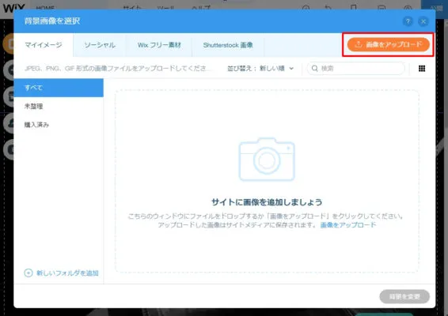Click the サイトに画像を追加しましょう heading

pos(267,202)
